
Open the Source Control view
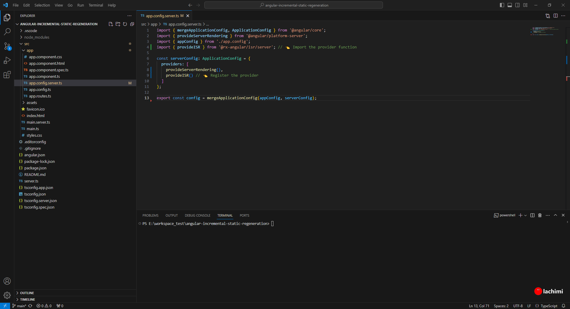point(7,46)
